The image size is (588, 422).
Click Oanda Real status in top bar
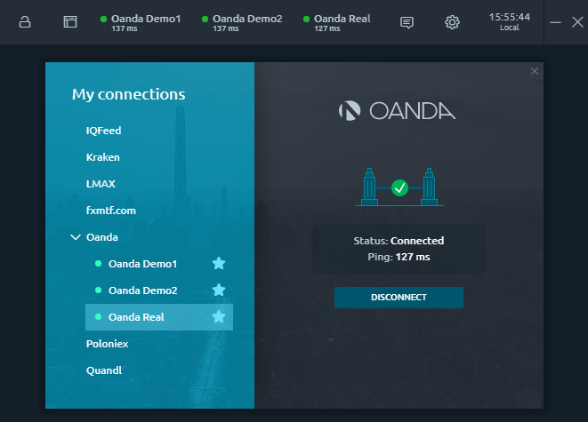tap(337, 22)
